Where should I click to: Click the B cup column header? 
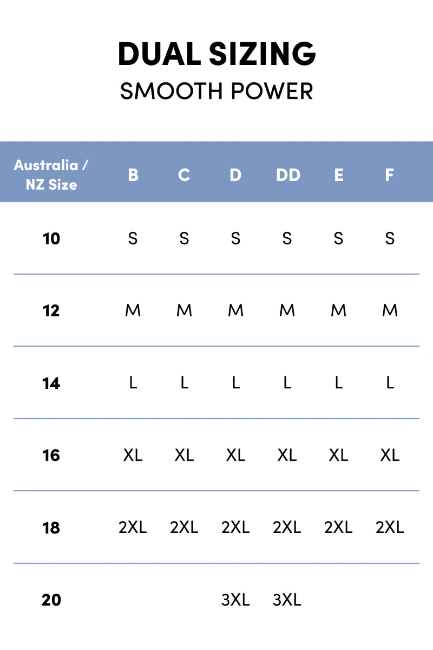[133, 175]
